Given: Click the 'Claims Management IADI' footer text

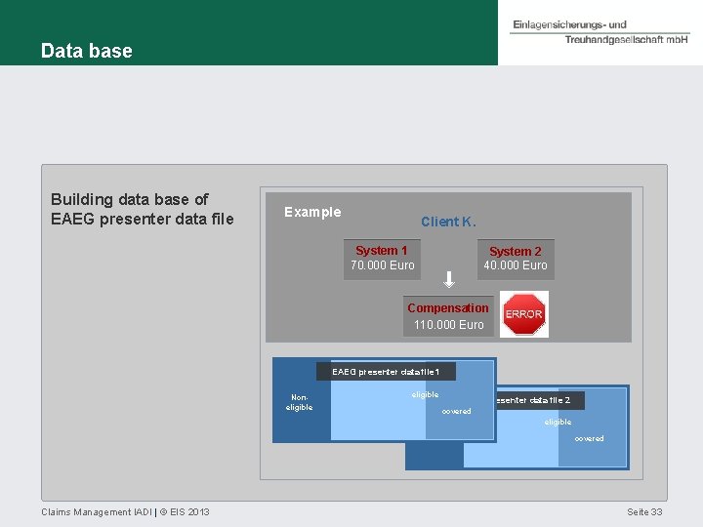Looking at the screenshot, I should click(x=97, y=511).
